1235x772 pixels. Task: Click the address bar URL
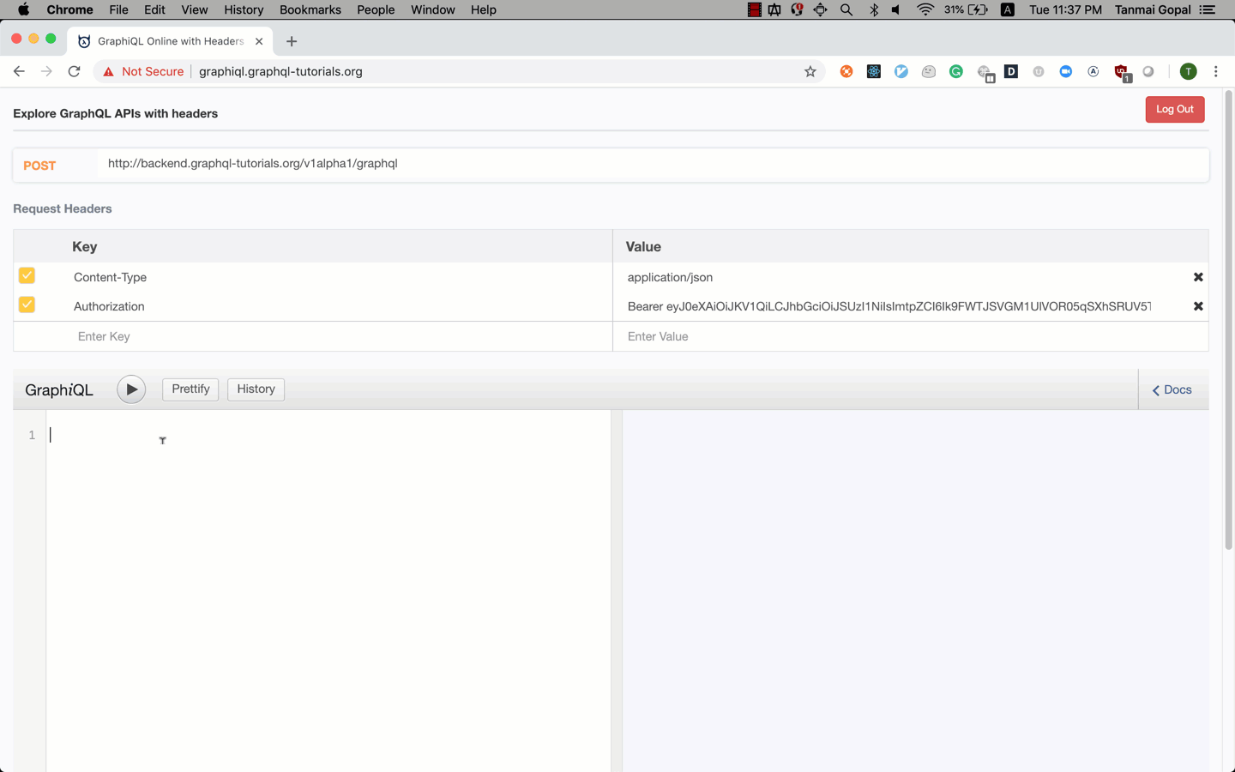tap(280, 71)
